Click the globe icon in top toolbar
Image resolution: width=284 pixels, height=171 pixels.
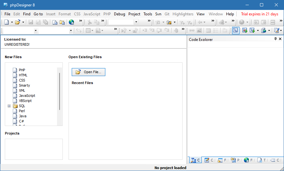pos(71,22)
